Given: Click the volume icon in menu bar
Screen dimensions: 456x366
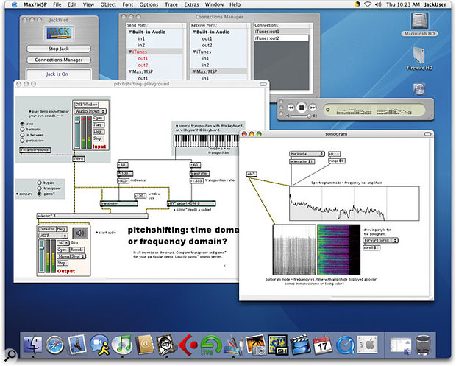Looking at the screenshot, I should (x=378, y=4).
